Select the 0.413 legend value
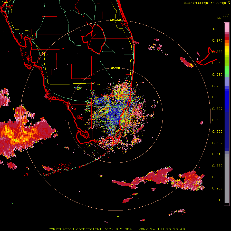This screenshot has height=231, width=231. (x=217, y=154)
